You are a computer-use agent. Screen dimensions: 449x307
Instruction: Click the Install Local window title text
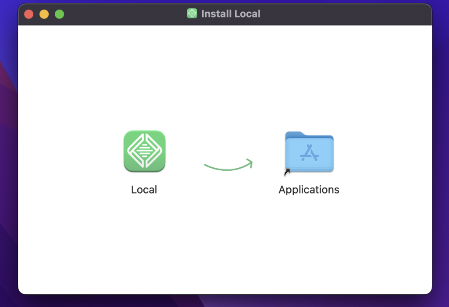click(231, 14)
